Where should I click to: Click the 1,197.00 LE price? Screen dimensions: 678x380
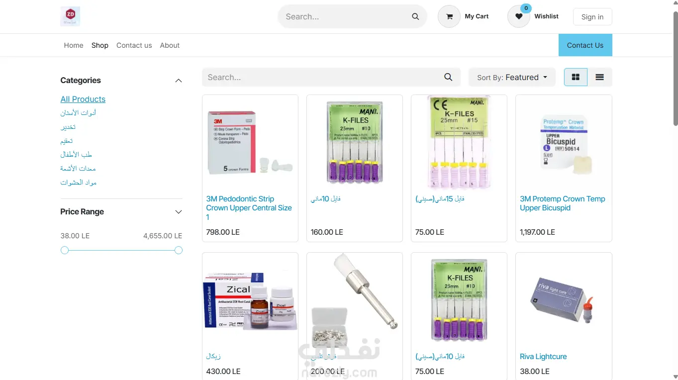point(537,232)
